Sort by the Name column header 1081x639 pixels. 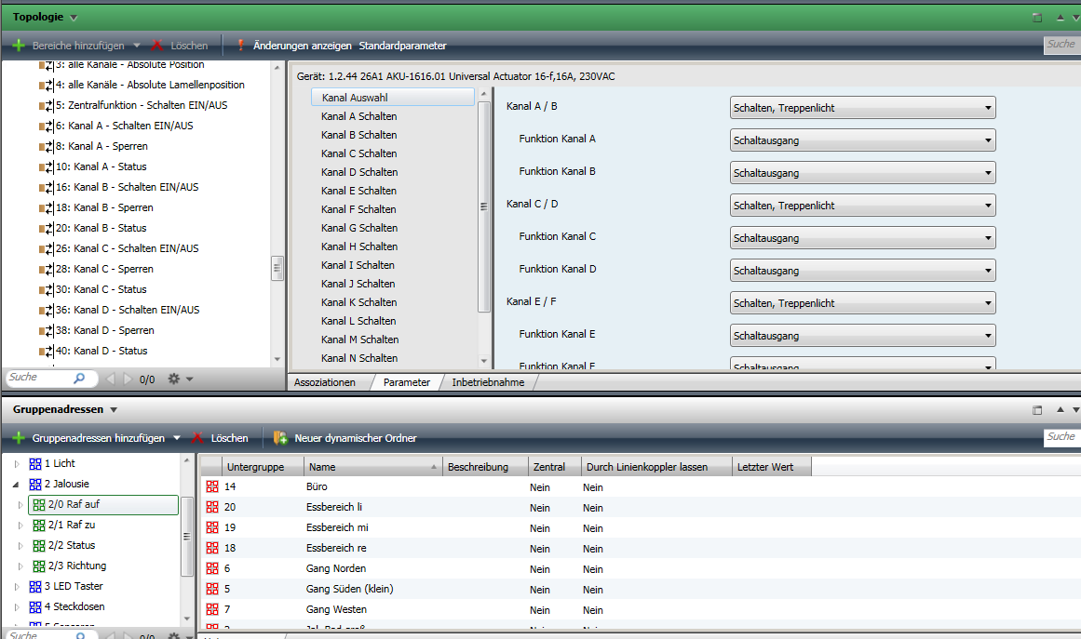coord(373,467)
